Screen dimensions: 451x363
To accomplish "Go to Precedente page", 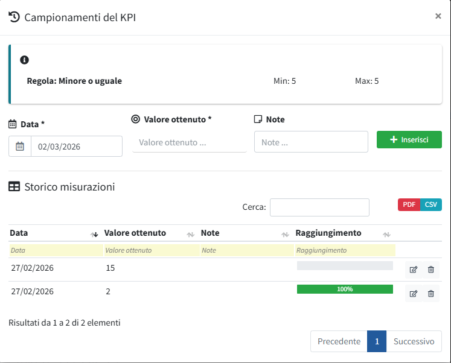I will 339,341.
